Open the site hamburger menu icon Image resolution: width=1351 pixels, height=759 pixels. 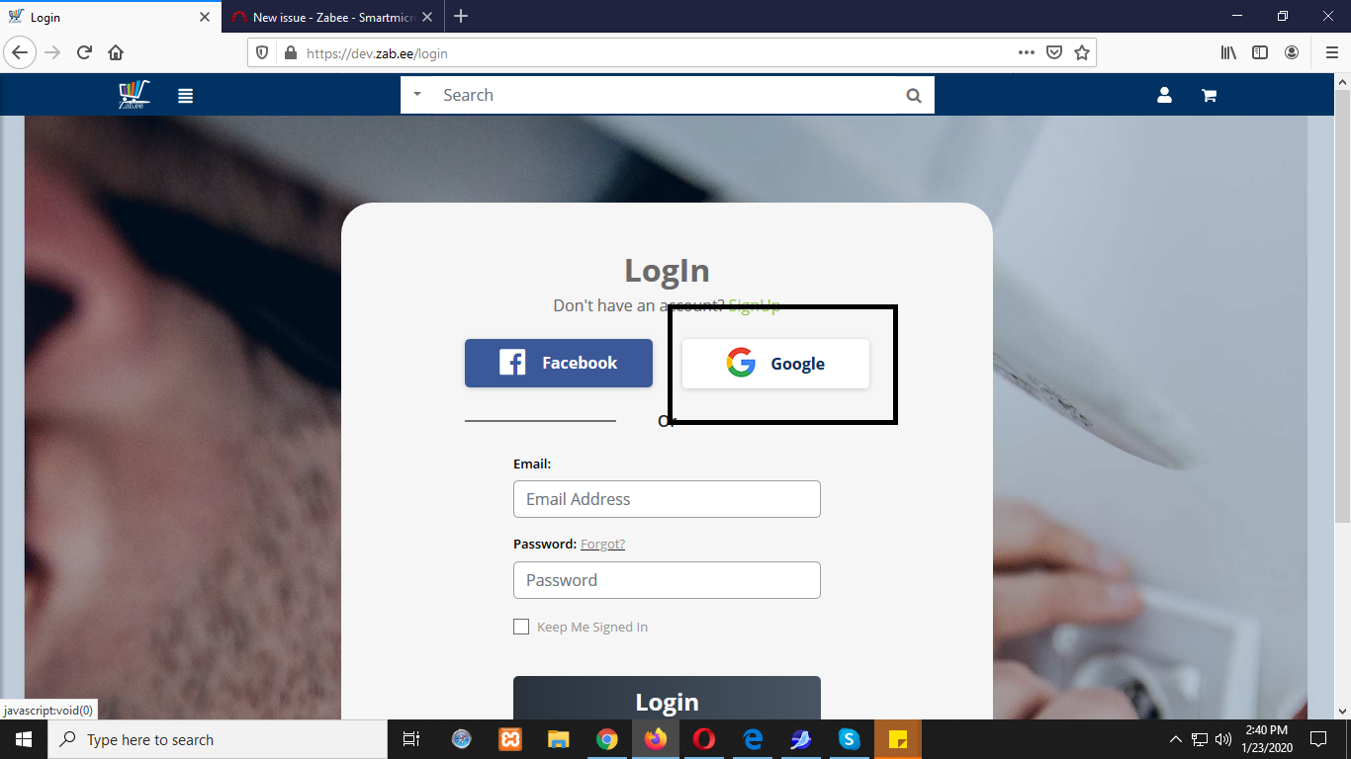coord(185,96)
